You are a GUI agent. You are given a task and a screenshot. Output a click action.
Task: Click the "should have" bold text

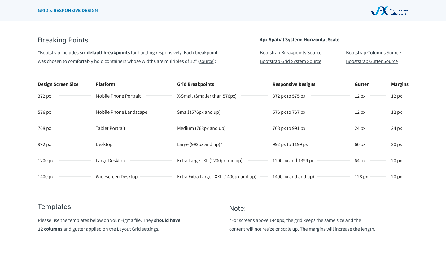tap(167, 220)
